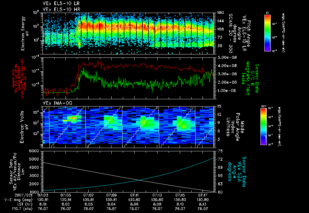Click the 'VEx ELS-10 HR' title
This screenshot has width=309, height=213.
coord(62,9)
